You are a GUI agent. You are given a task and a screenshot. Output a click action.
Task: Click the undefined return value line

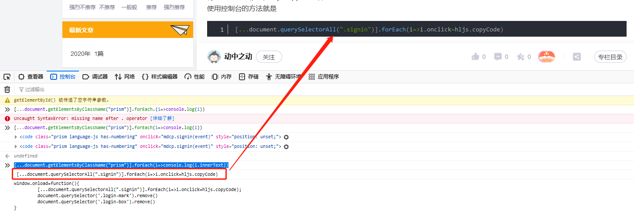coord(26,156)
